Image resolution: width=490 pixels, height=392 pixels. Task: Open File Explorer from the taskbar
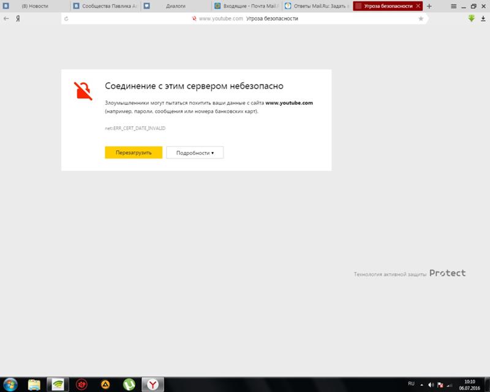point(34,385)
